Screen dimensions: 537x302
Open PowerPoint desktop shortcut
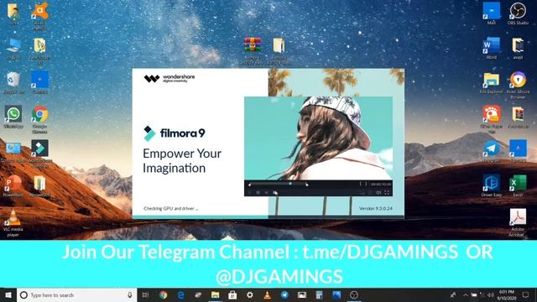[x=13, y=186]
